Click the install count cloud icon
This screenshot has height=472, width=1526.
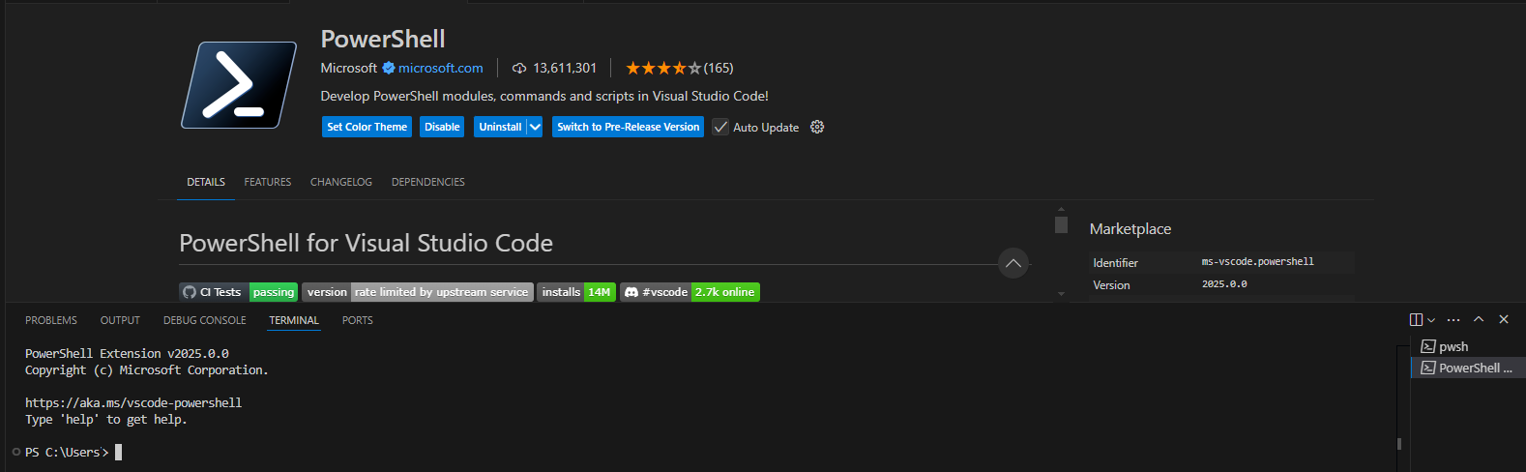click(x=519, y=68)
